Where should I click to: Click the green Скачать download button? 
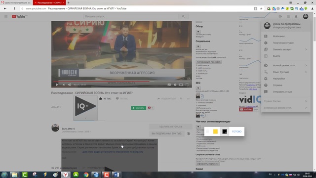pyautogui.click(x=138, y=108)
